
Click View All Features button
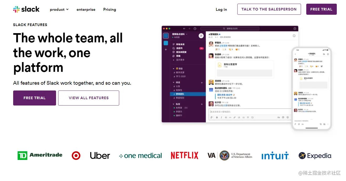(x=89, y=98)
